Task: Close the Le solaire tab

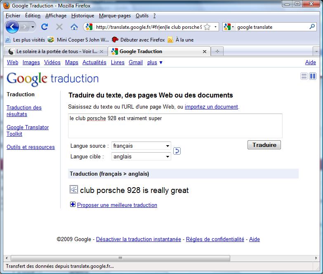Action: [101, 51]
